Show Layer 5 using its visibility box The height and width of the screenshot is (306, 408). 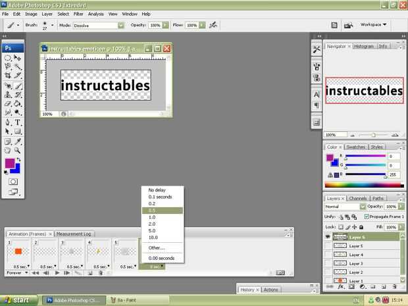(328, 245)
